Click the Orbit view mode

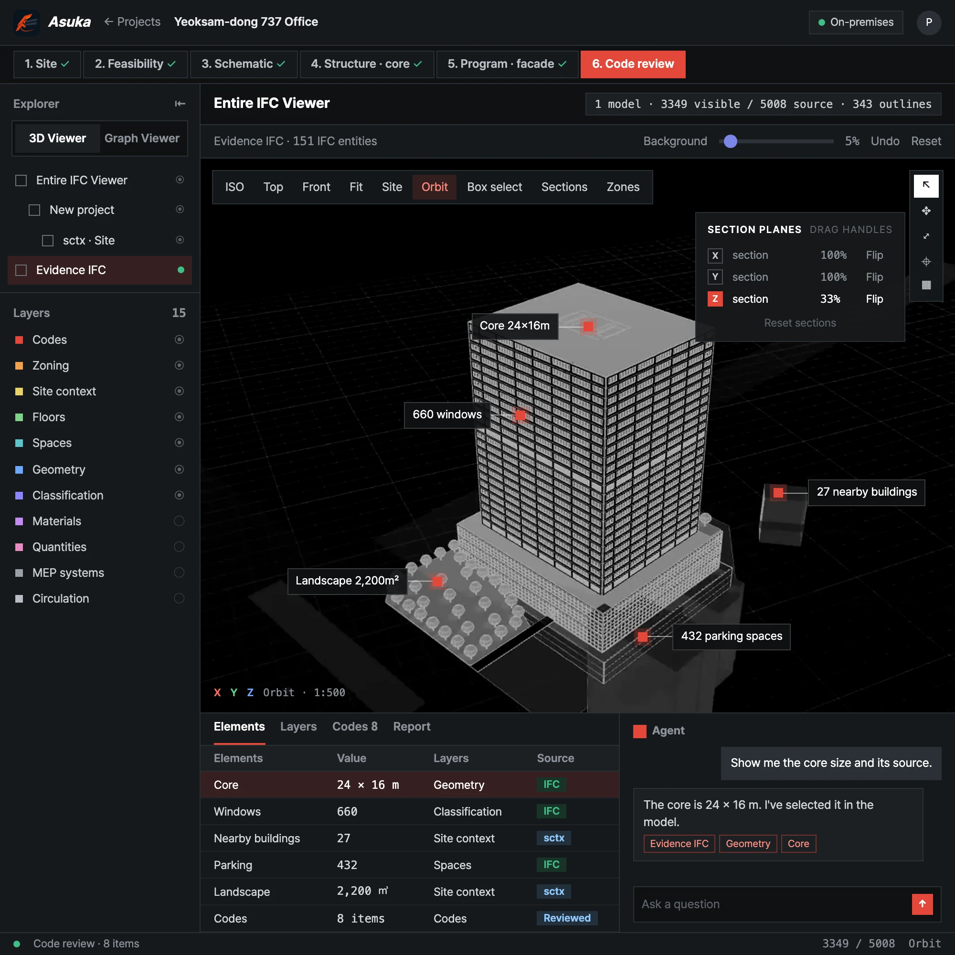click(x=435, y=187)
